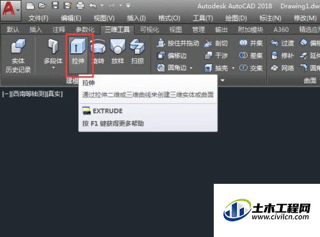Open the 编辑(E) menu
The height and width of the screenshot is (237, 320).
[71, 19]
